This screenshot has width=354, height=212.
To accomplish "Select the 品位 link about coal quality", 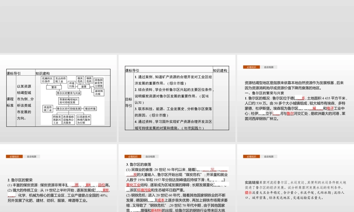I will [x=101, y=184].
